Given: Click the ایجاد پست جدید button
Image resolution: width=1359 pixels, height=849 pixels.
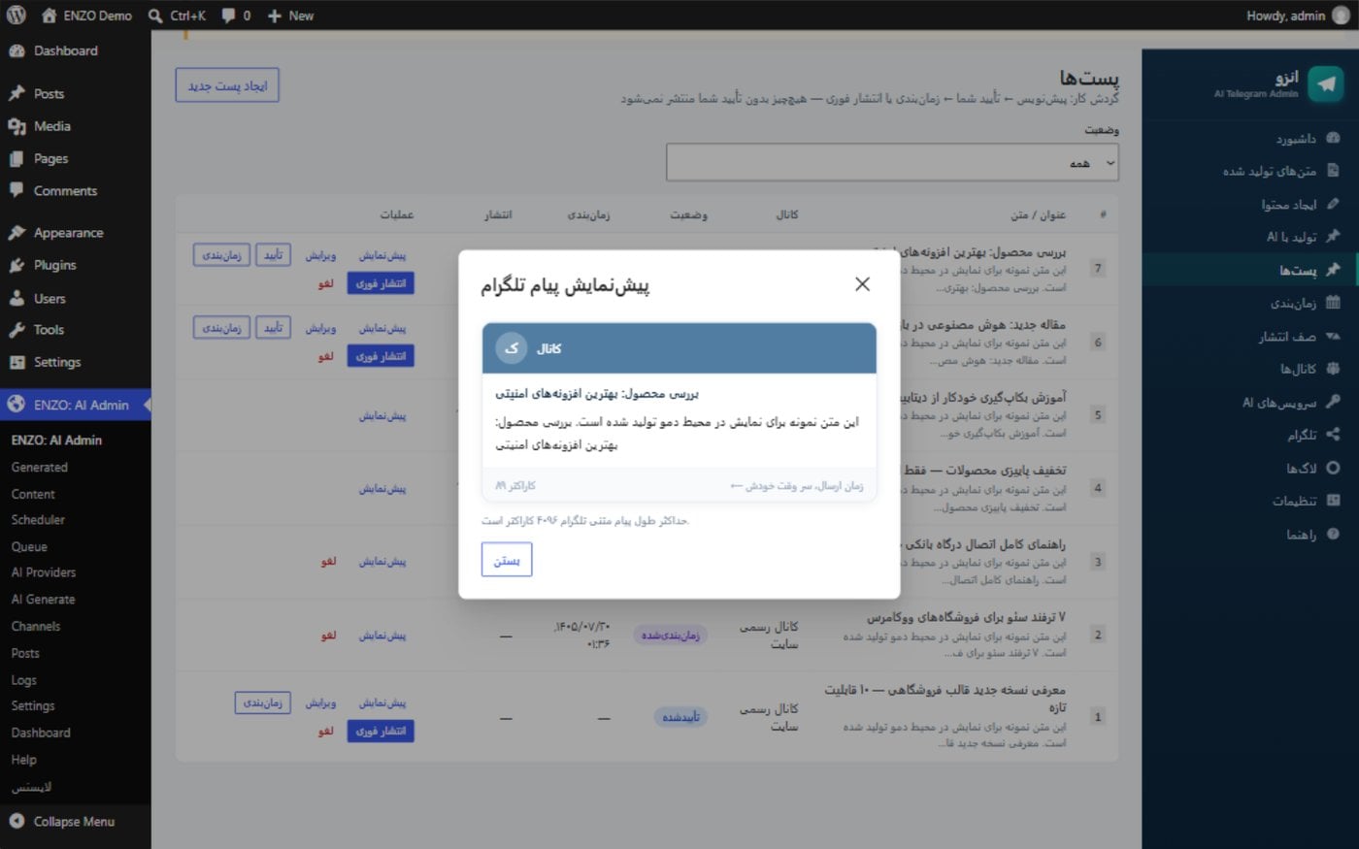Looking at the screenshot, I should [227, 85].
